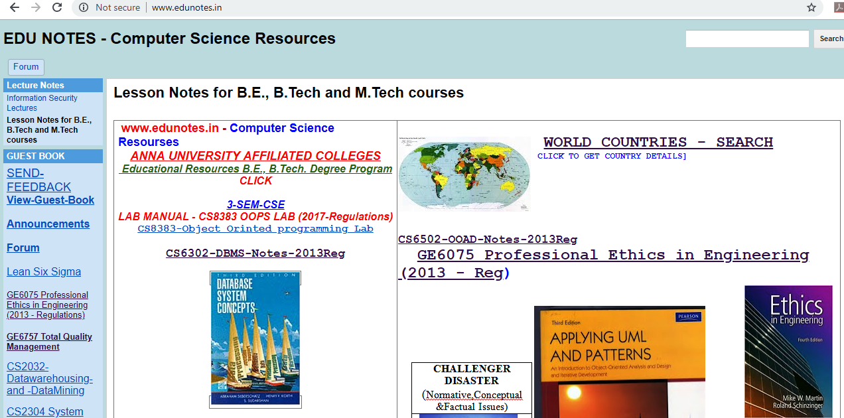Click the Database System Concepts book cover
The width and height of the screenshot is (844, 418).
[x=255, y=339]
